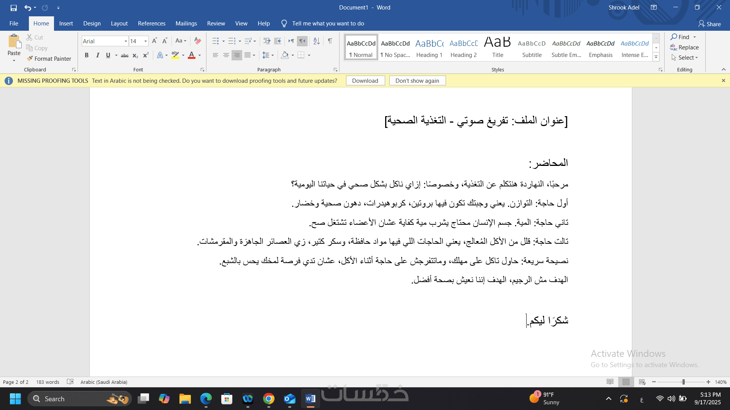Apply the Heading 1 style

tap(429, 48)
